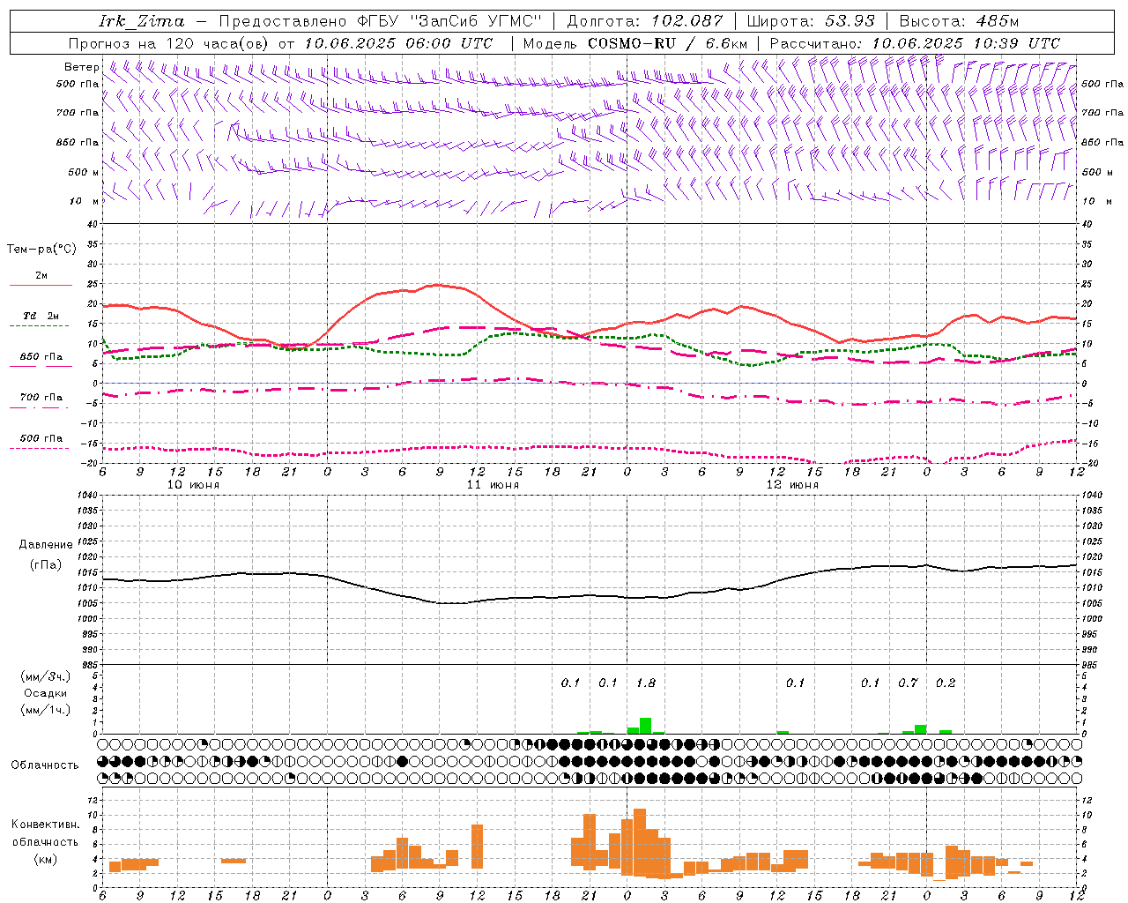Click the "850 гПа" temperature legend entry
1128x903 pixels.
(41, 357)
